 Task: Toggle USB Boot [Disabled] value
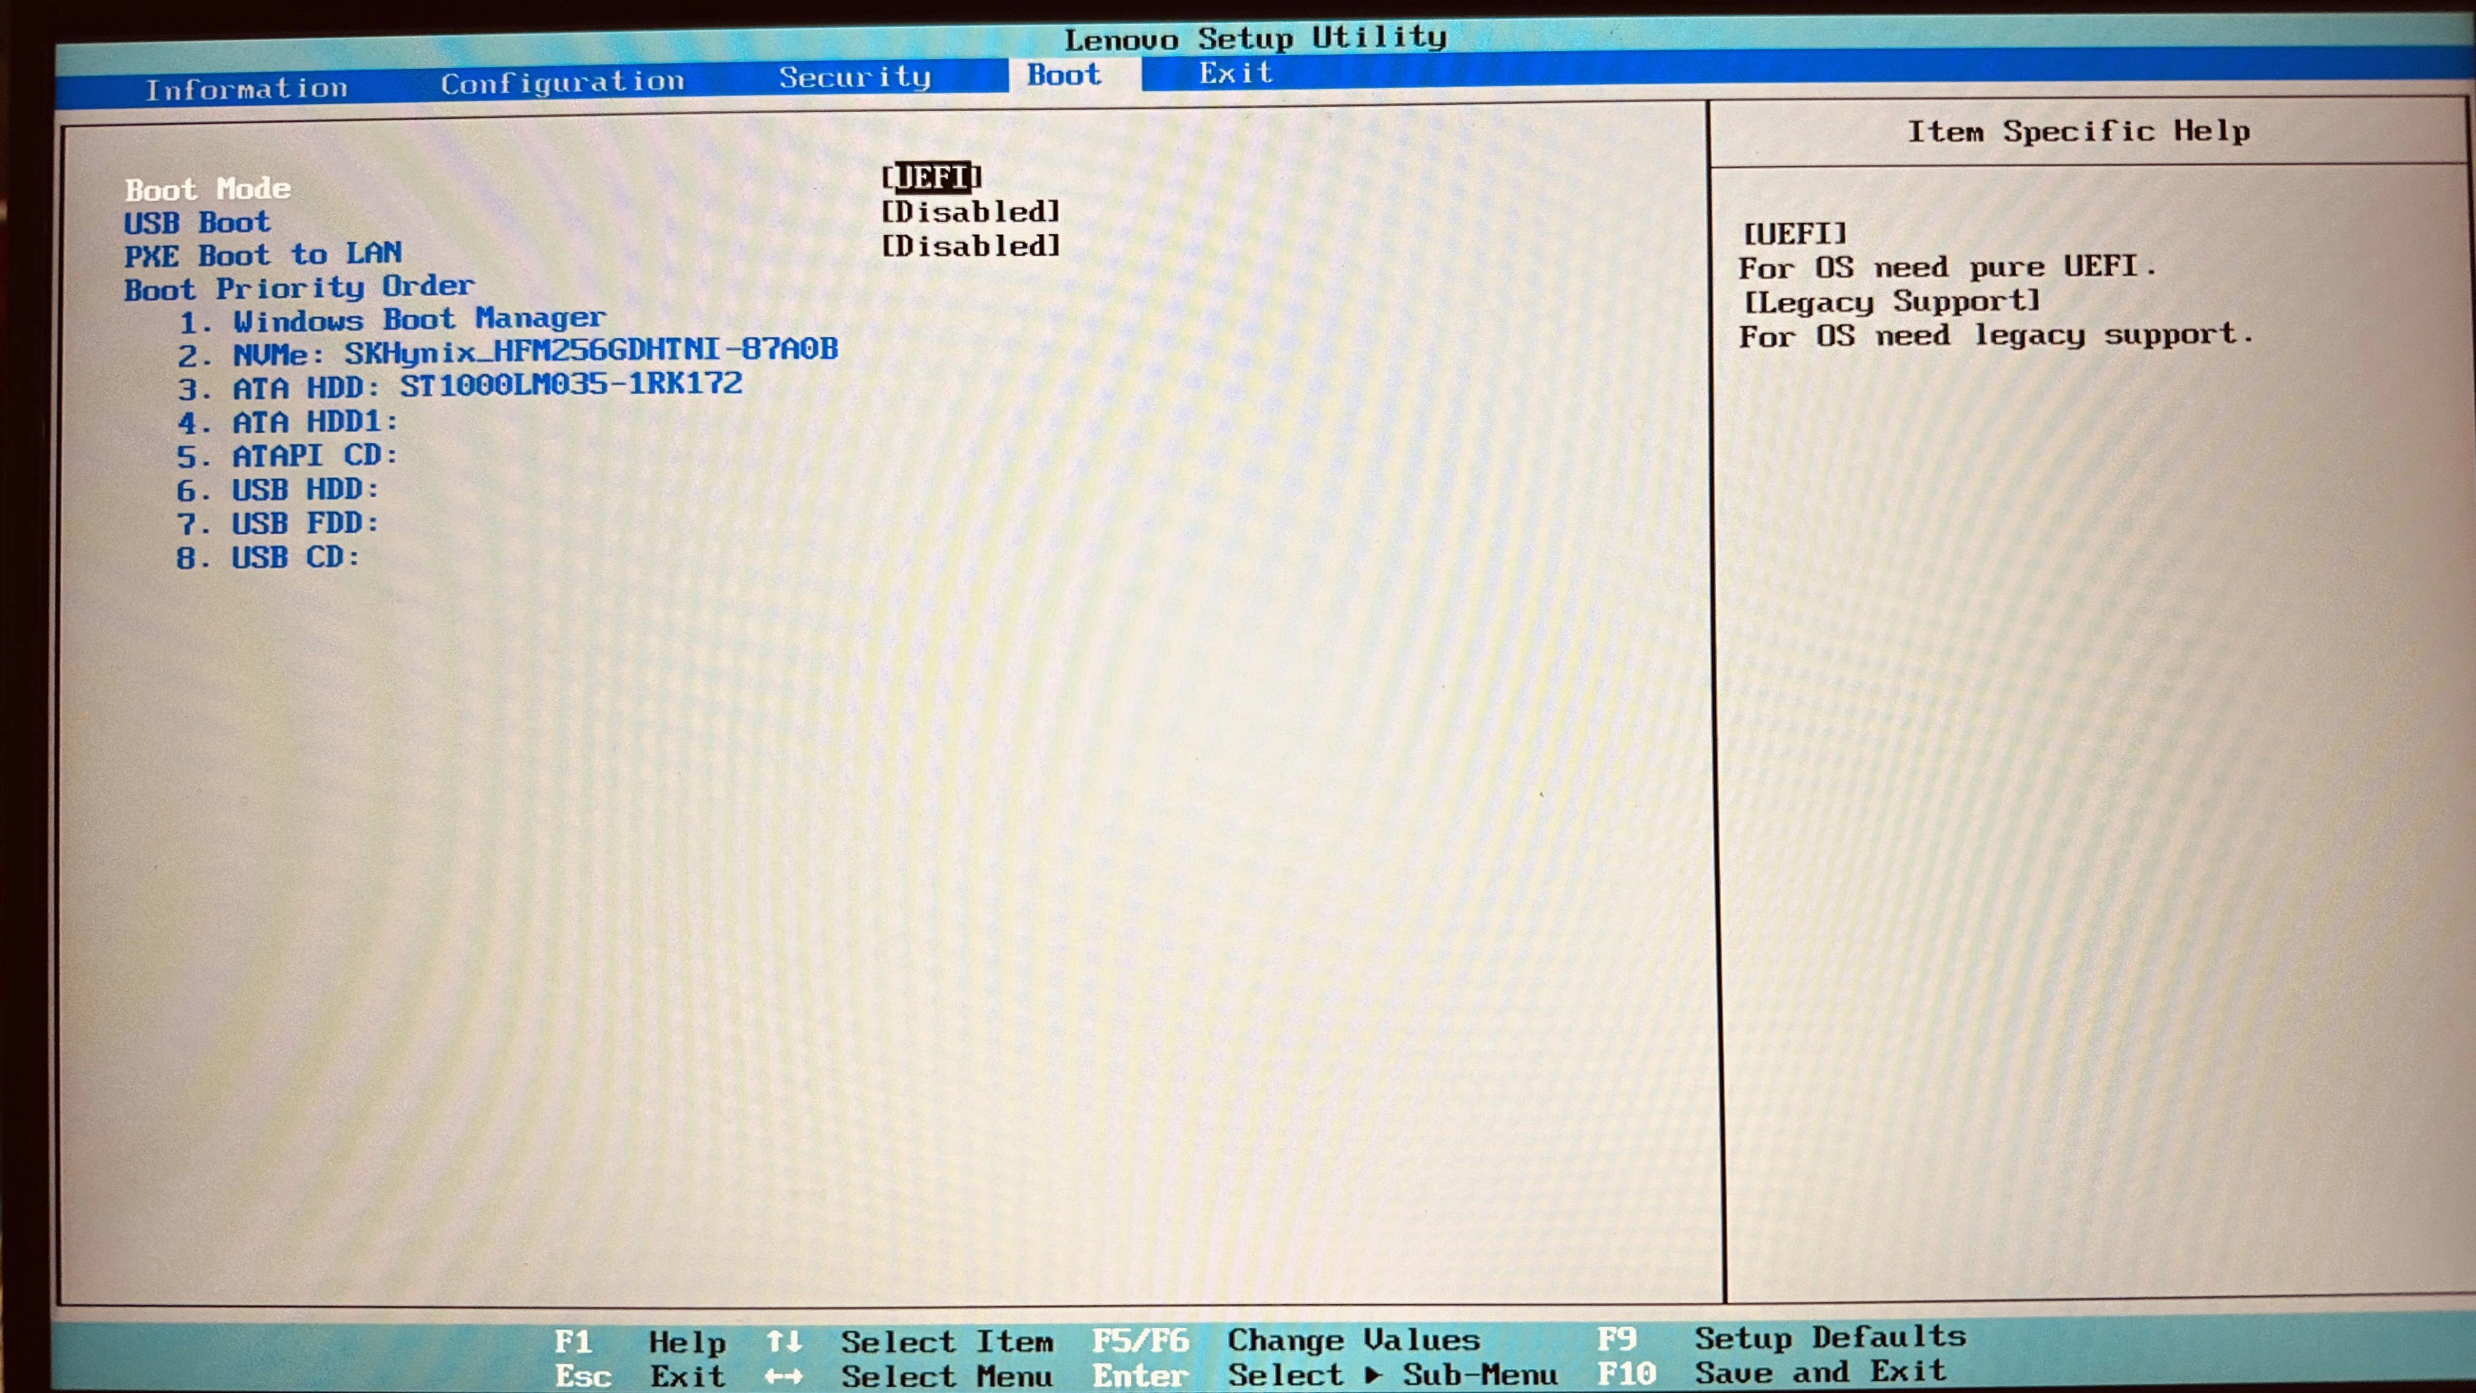point(971,211)
